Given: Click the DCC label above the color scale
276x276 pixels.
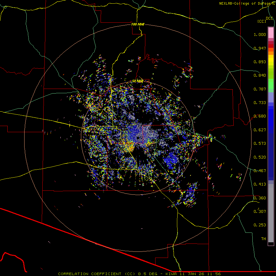Looking at the screenshot, I should pyautogui.click(x=269, y=18).
